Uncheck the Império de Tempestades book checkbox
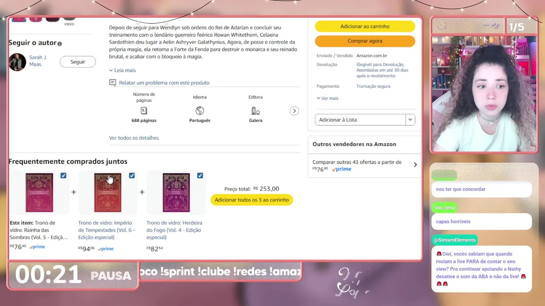 tap(132, 176)
